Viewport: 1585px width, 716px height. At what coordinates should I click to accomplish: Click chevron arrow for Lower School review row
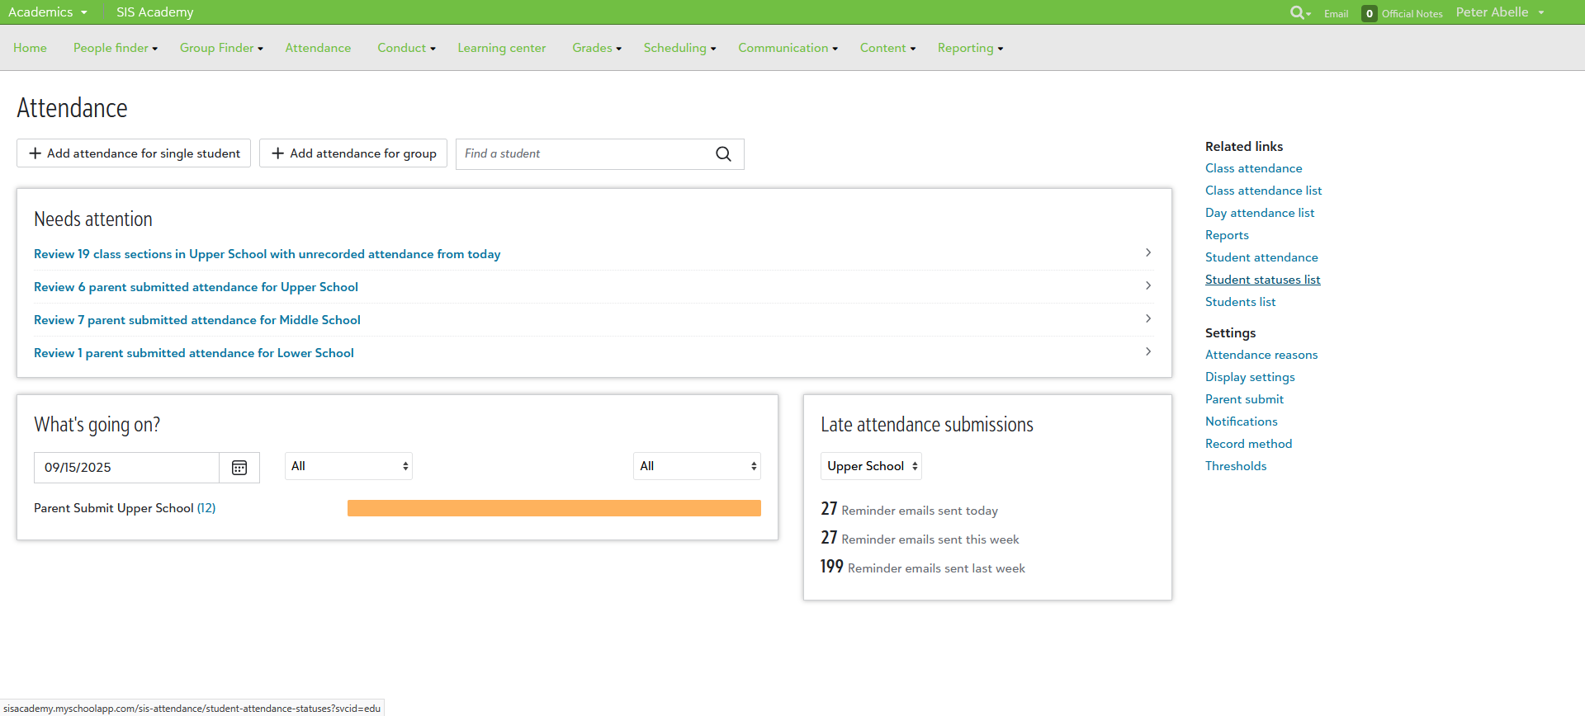coord(1148,352)
